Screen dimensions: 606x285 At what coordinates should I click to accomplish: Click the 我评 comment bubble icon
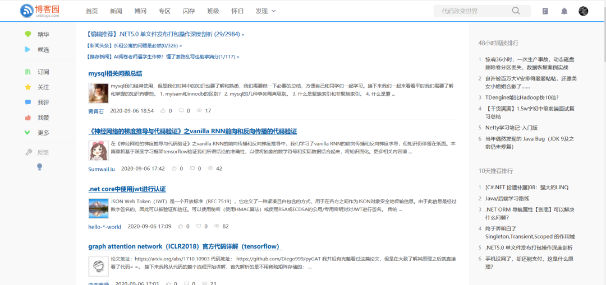coord(28,102)
